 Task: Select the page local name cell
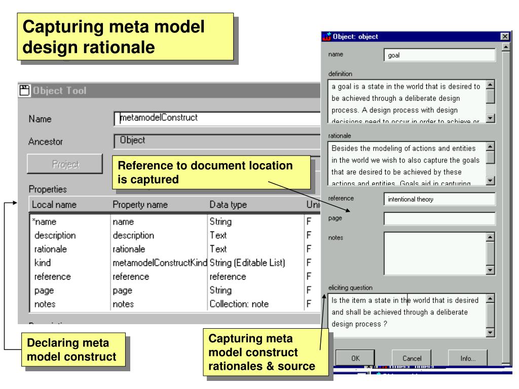[44, 291]
